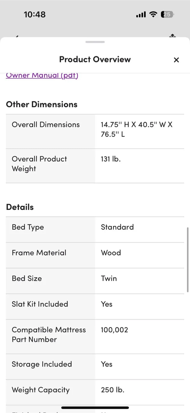Tap the Slat Kit Included row
This screenshot has width=190, height=413.
pos(95,304)
